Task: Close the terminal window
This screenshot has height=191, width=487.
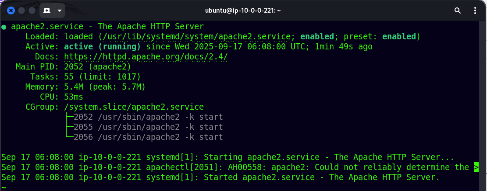Action: click(x=11, y=10)
